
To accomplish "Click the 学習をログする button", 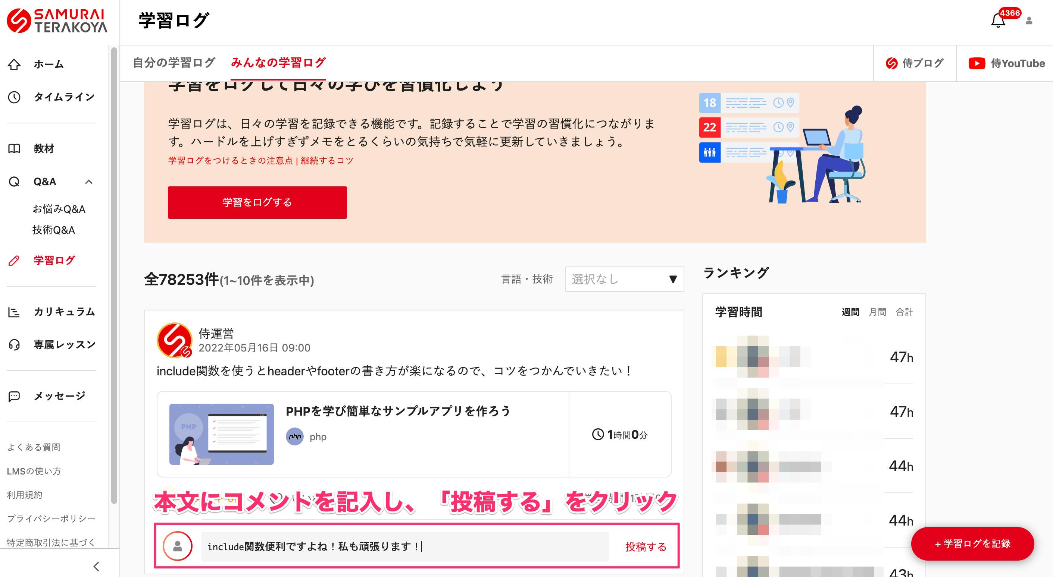I will 257,202.
